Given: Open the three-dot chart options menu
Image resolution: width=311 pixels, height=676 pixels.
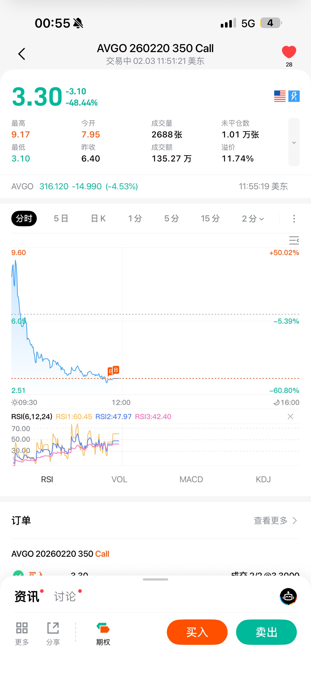Looking at the screenshot, I should (x=294, y=219).
